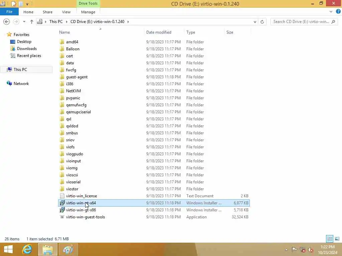This screenshot has height=256, width=342.
Task: Select the smbus folder name
Action: coord(72,133)
